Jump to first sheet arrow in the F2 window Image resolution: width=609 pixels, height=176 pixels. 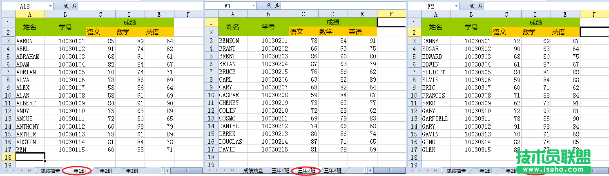coord(413,171)
